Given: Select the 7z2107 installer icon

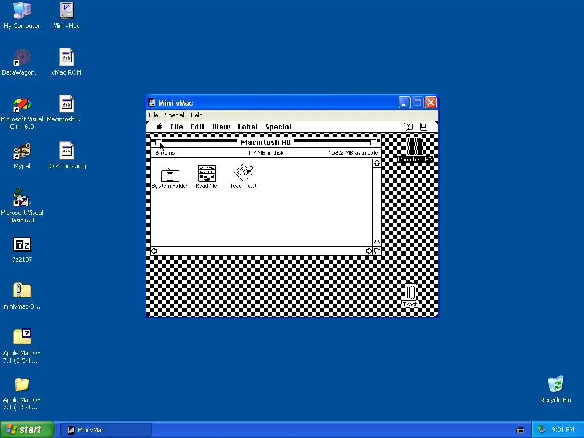Looking at the screenshot, I should coord(22,250).
